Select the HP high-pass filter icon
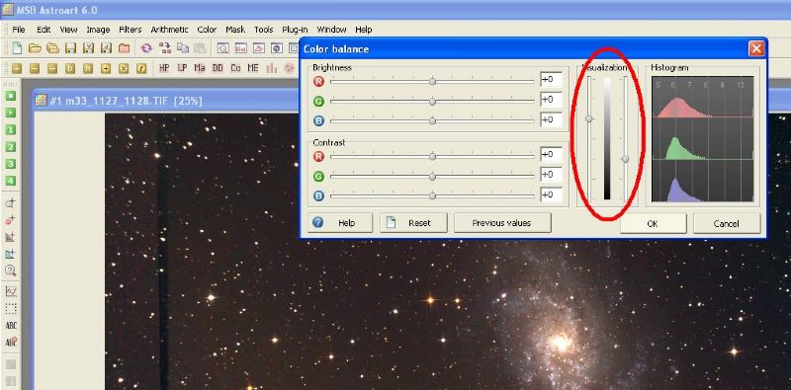The width and height of the screenshot is (791, 390). 164,68
